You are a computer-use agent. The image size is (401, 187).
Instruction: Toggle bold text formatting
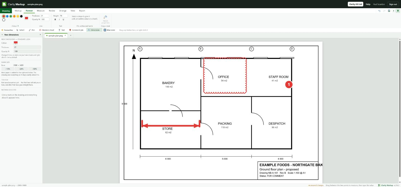pos(55,19)
